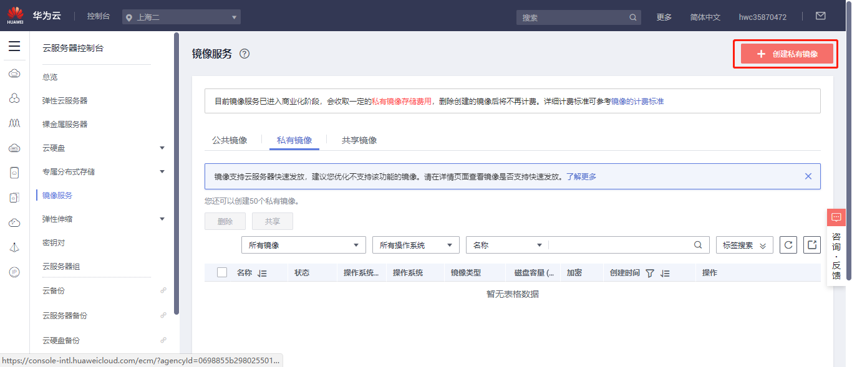
Task: Expand the 专属分布式存储 sidebar arrow
Action: click(162, 171)
